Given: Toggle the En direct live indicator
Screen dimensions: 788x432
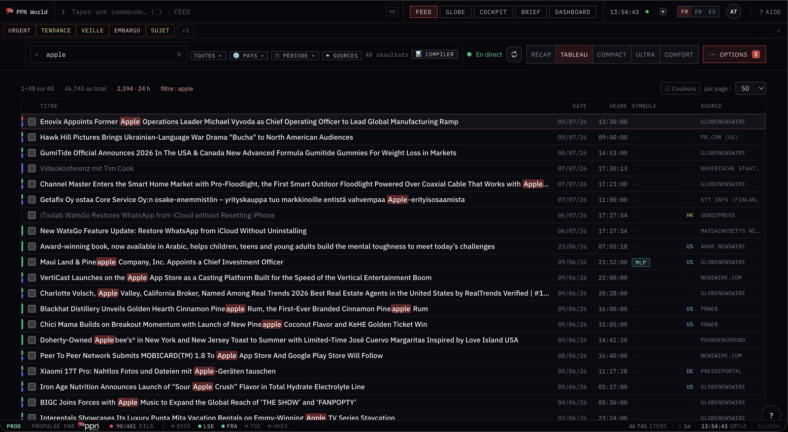Looking at the screenshot, I should point(485,55).
